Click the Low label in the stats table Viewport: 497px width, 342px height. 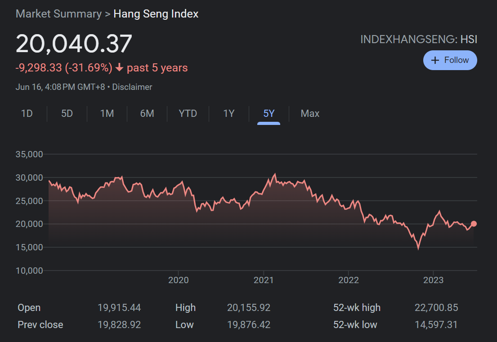point(184,324)
